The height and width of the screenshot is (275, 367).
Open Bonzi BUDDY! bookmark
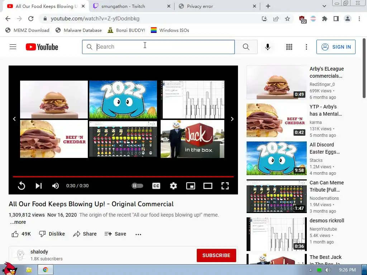coord(127,30)
